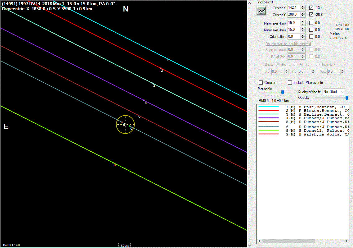Screen dimensions: 353x248
Task: Increase the Center Y value with up arrow
Action: click(x=302, y=13)
